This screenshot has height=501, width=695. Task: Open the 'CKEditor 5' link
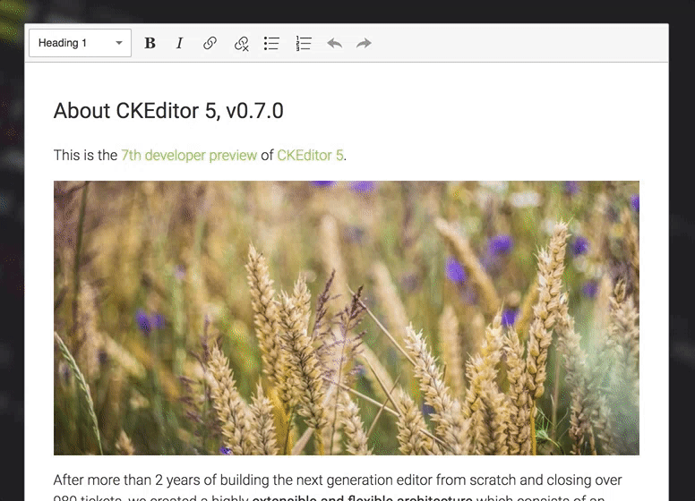[310, 156]
